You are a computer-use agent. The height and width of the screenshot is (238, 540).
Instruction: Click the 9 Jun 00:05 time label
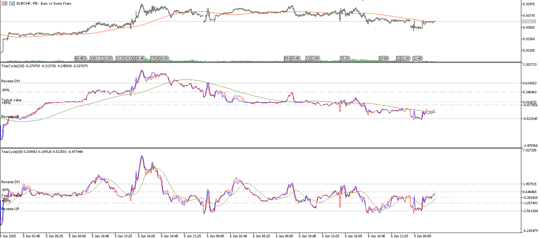click(x=422, y=236)
